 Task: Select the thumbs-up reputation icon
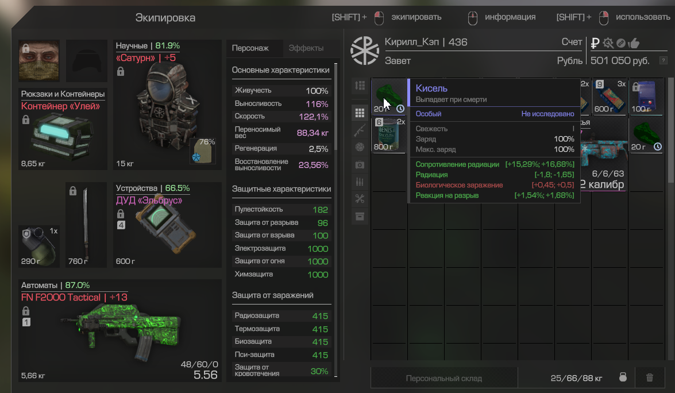pyautogui.click(x=634, y=43)
